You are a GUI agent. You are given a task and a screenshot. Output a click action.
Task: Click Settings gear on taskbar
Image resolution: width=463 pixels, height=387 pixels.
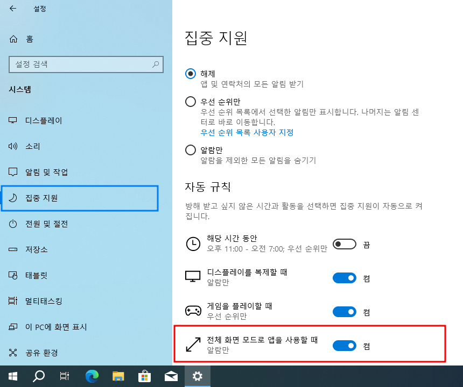point(198,376)
